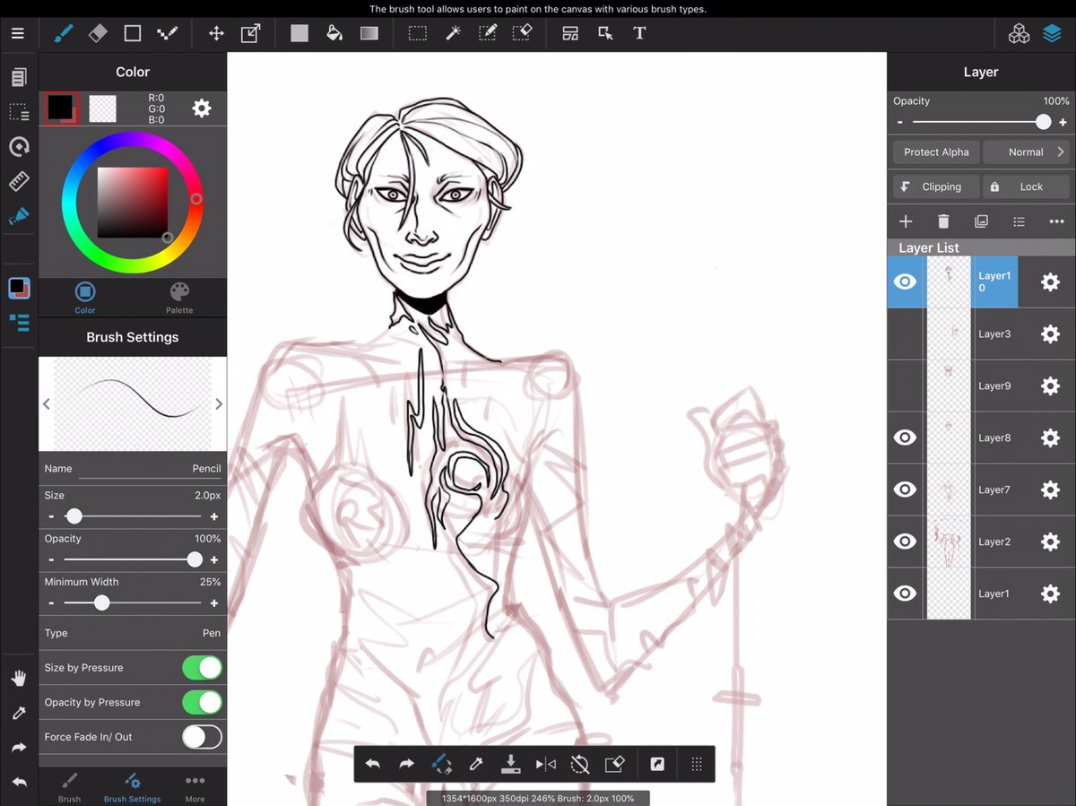Select the Hand pan tool
This screenshot has width=1076, height=806.
[x=19, y=679]
